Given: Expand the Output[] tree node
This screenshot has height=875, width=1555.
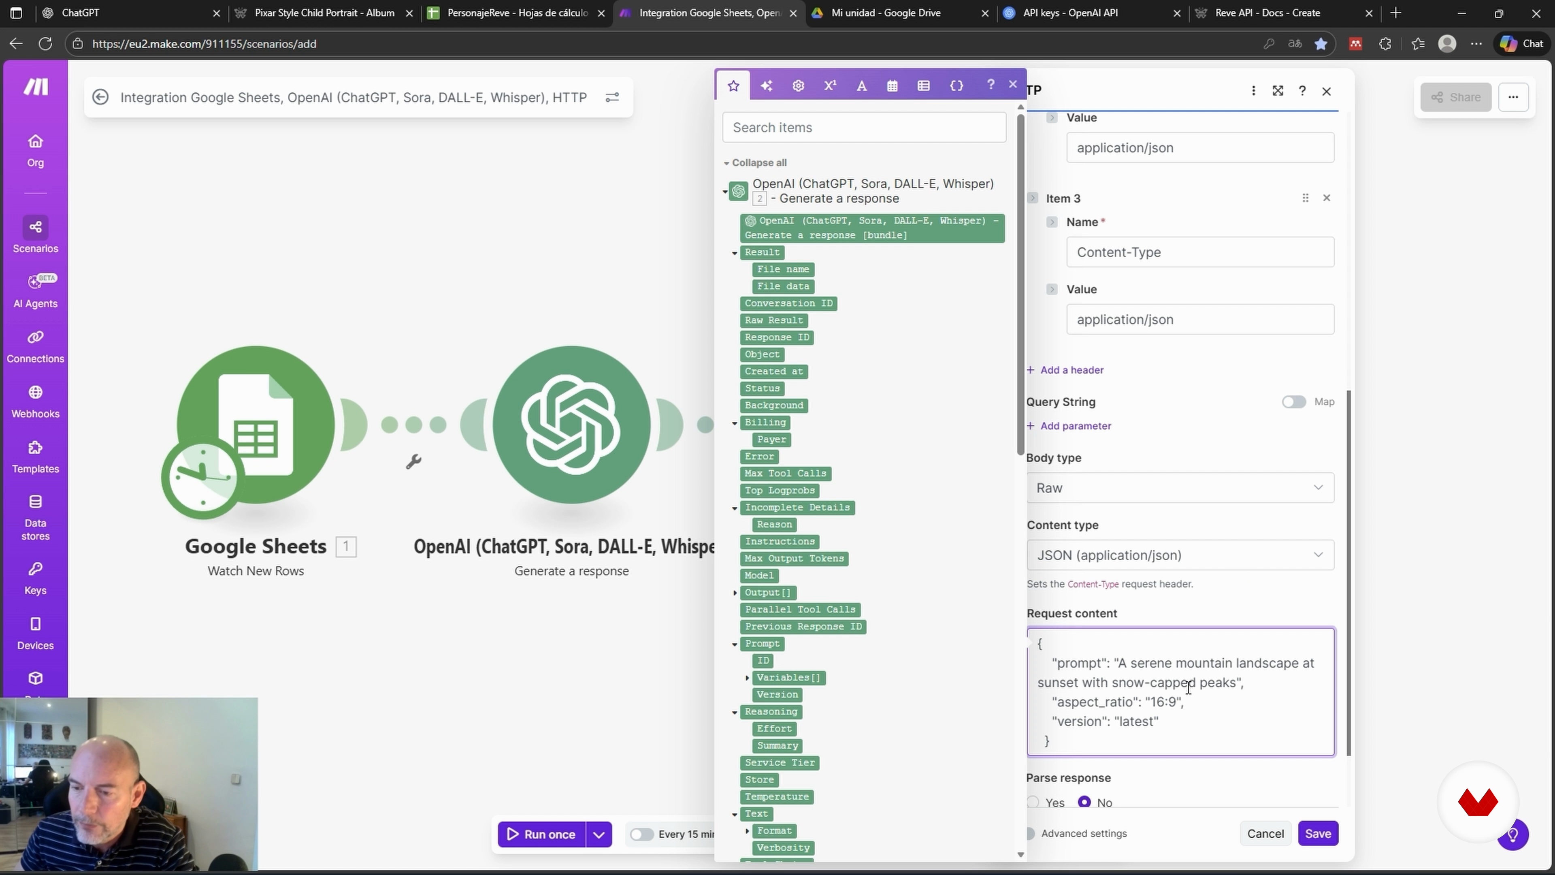Looking at the screenshot, I should coord(735,593).
